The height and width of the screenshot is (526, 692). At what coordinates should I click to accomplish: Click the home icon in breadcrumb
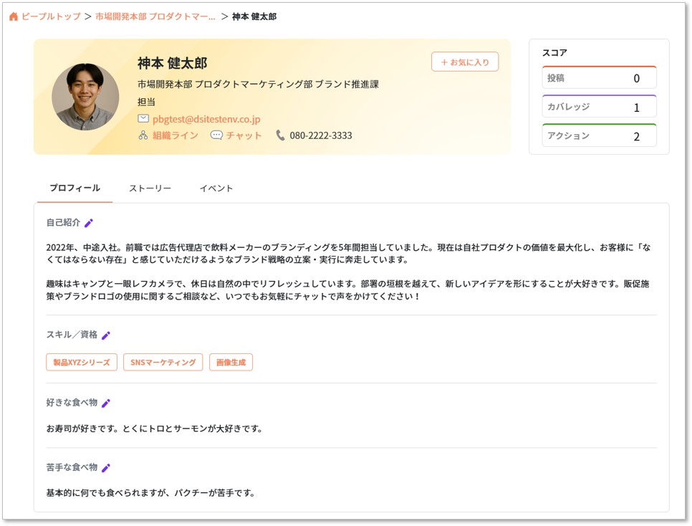[x=14, y=16]
